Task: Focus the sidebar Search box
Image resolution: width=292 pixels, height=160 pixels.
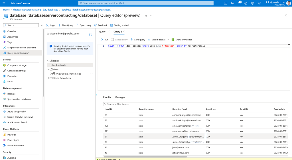Action: pos(21,25)
